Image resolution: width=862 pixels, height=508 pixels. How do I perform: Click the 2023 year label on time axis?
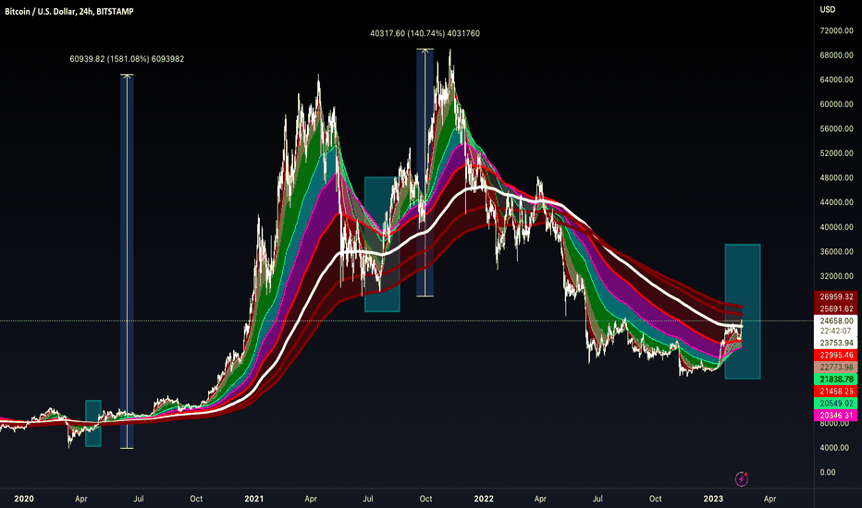point(714,499)
